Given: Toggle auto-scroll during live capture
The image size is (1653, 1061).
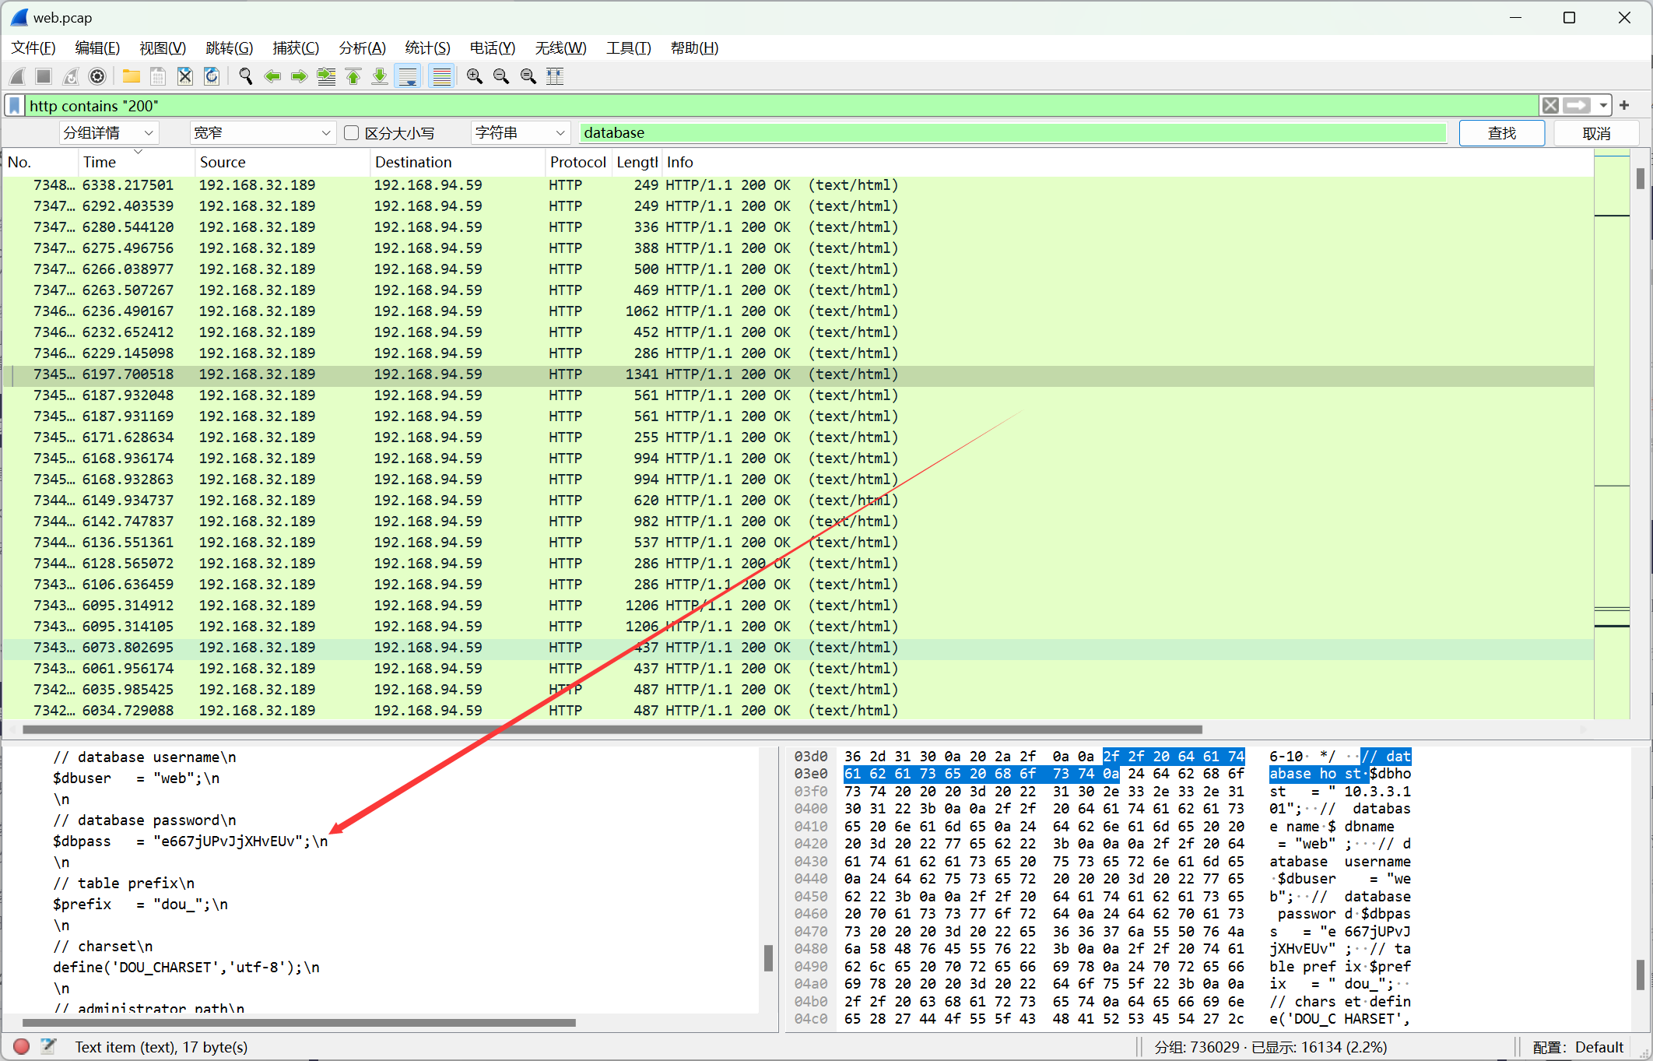Looking at the screenshot, I should (x=407, y=76).
